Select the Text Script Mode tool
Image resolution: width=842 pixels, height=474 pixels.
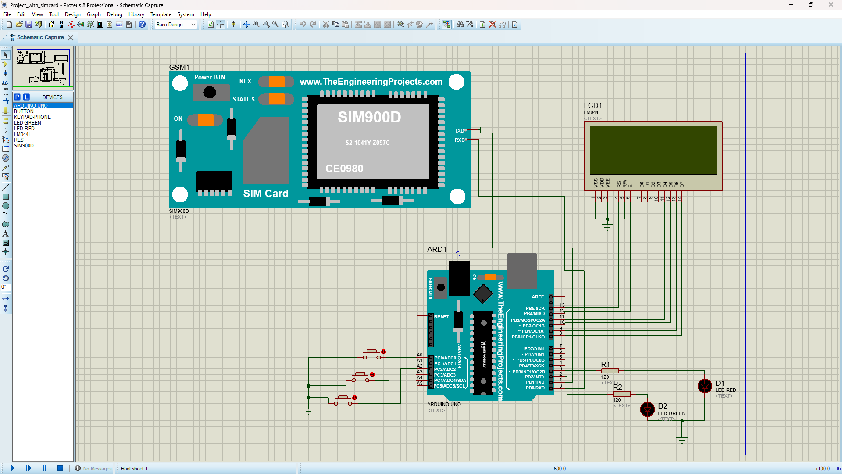point(6,92)
